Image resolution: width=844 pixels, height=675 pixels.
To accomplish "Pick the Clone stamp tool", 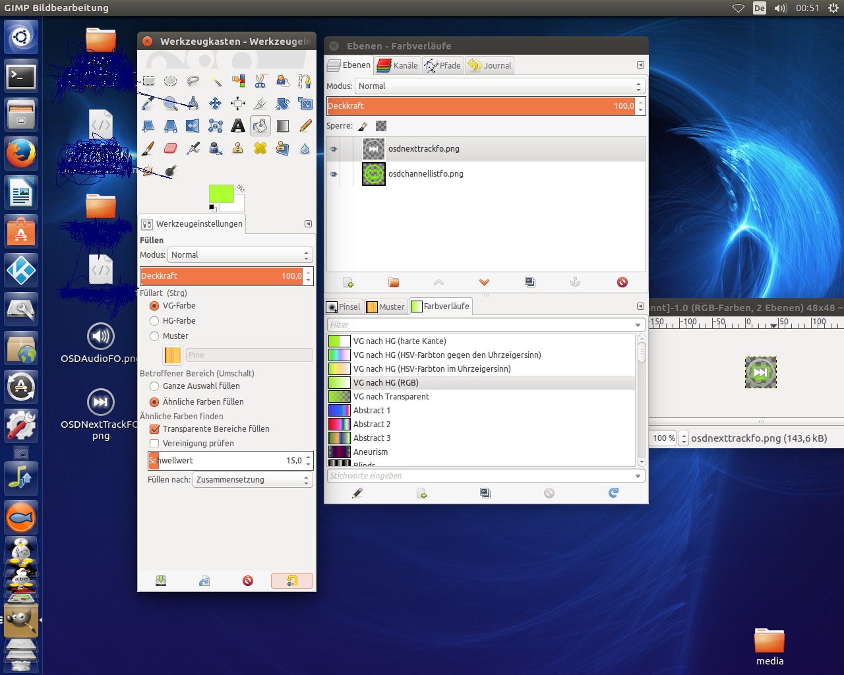I will tap(238, 148).
